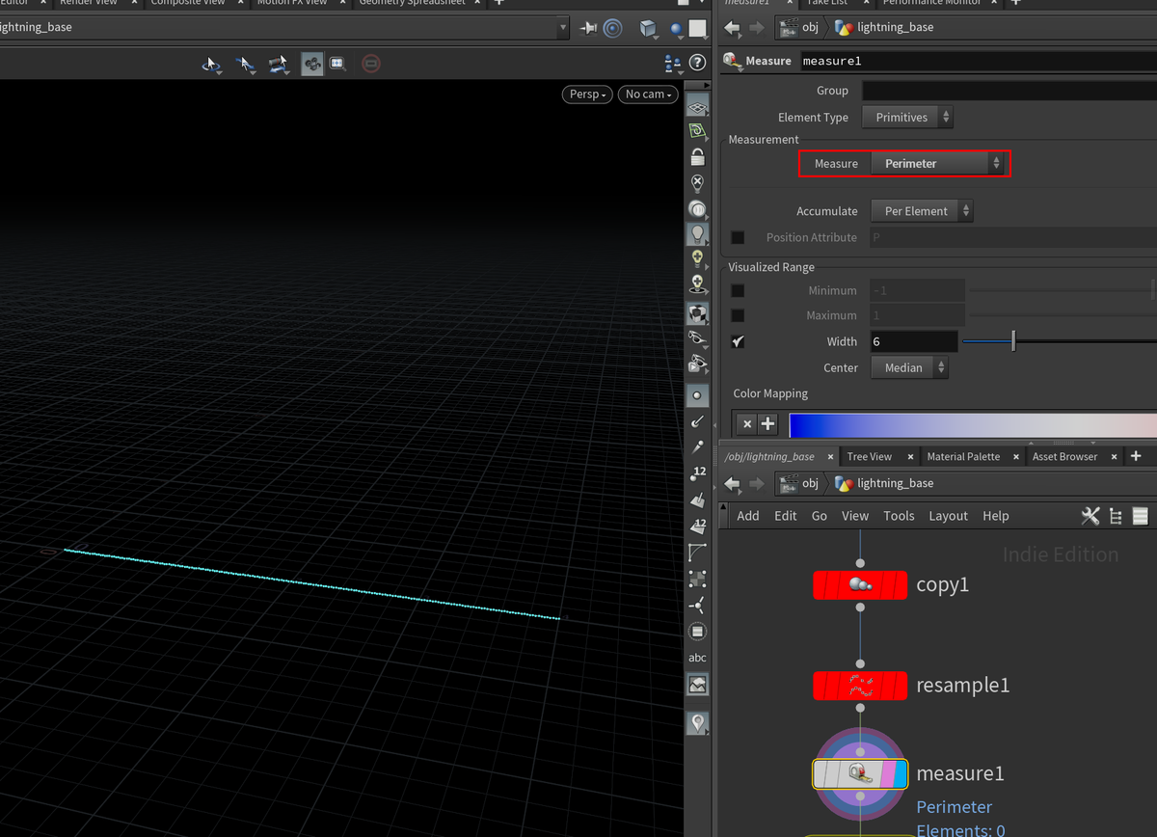
Task: Click back arrow in the parameter pane
Action: pyautogui.click(x=733, y=28)
